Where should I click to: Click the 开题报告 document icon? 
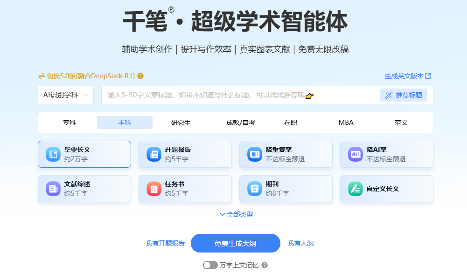pyautogui.click(x=153, y=154)
